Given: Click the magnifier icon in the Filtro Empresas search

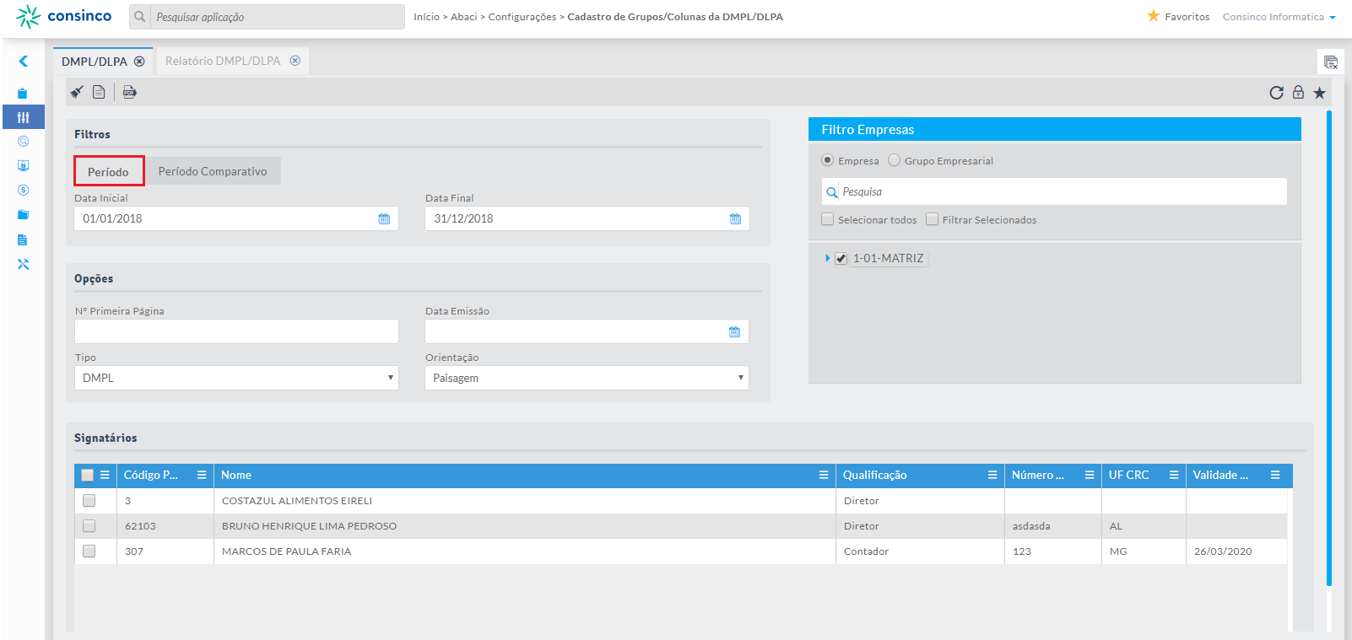Looking at the screenshot, I should [832, 192].
